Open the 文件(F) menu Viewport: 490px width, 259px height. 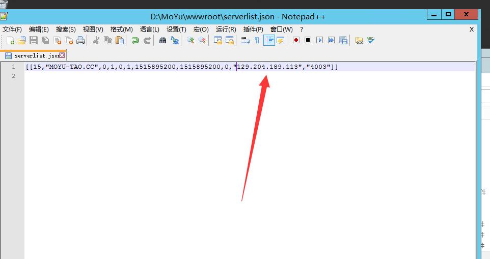12,30
